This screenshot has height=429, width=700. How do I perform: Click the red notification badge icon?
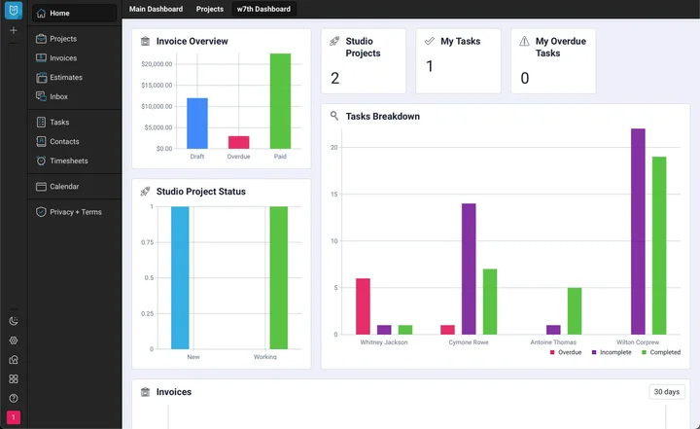tap(14, 417)
